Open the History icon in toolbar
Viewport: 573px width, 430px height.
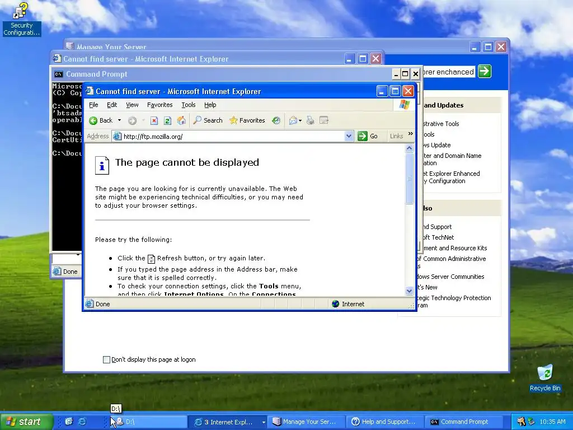(276, 120)
